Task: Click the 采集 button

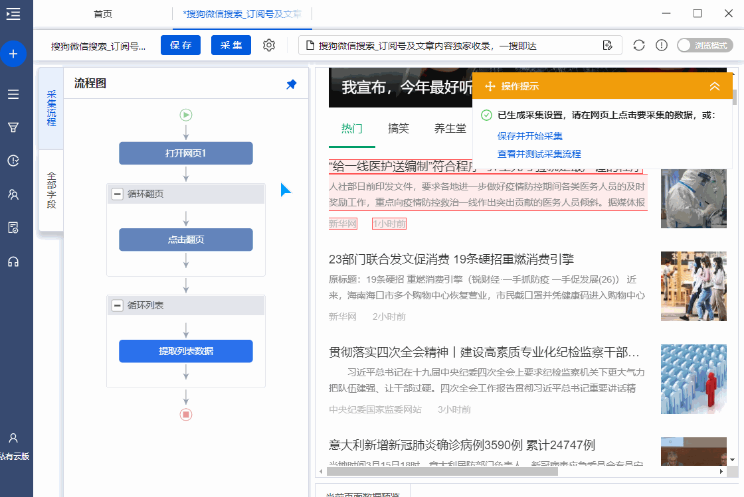Action: click(231, 45)
